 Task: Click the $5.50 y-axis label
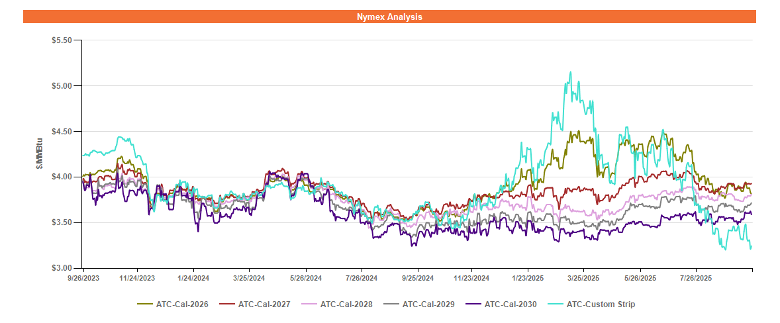point(62,40)
